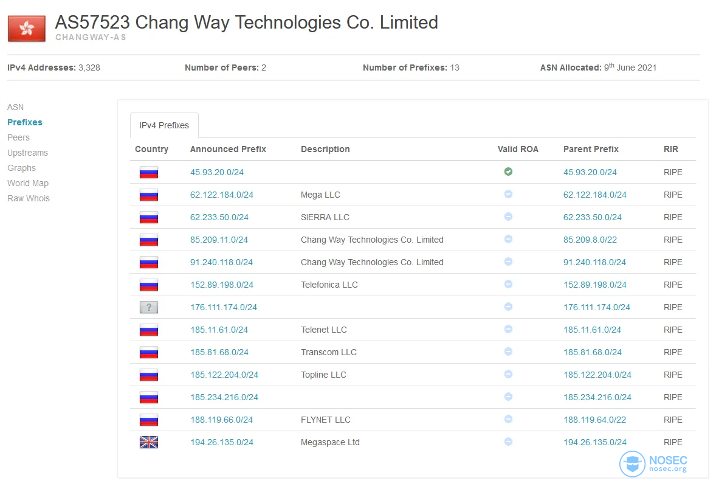The height and width of the screenshot is (492, 719).
Task: Click the Valid ROA column header
Action: 518,149
